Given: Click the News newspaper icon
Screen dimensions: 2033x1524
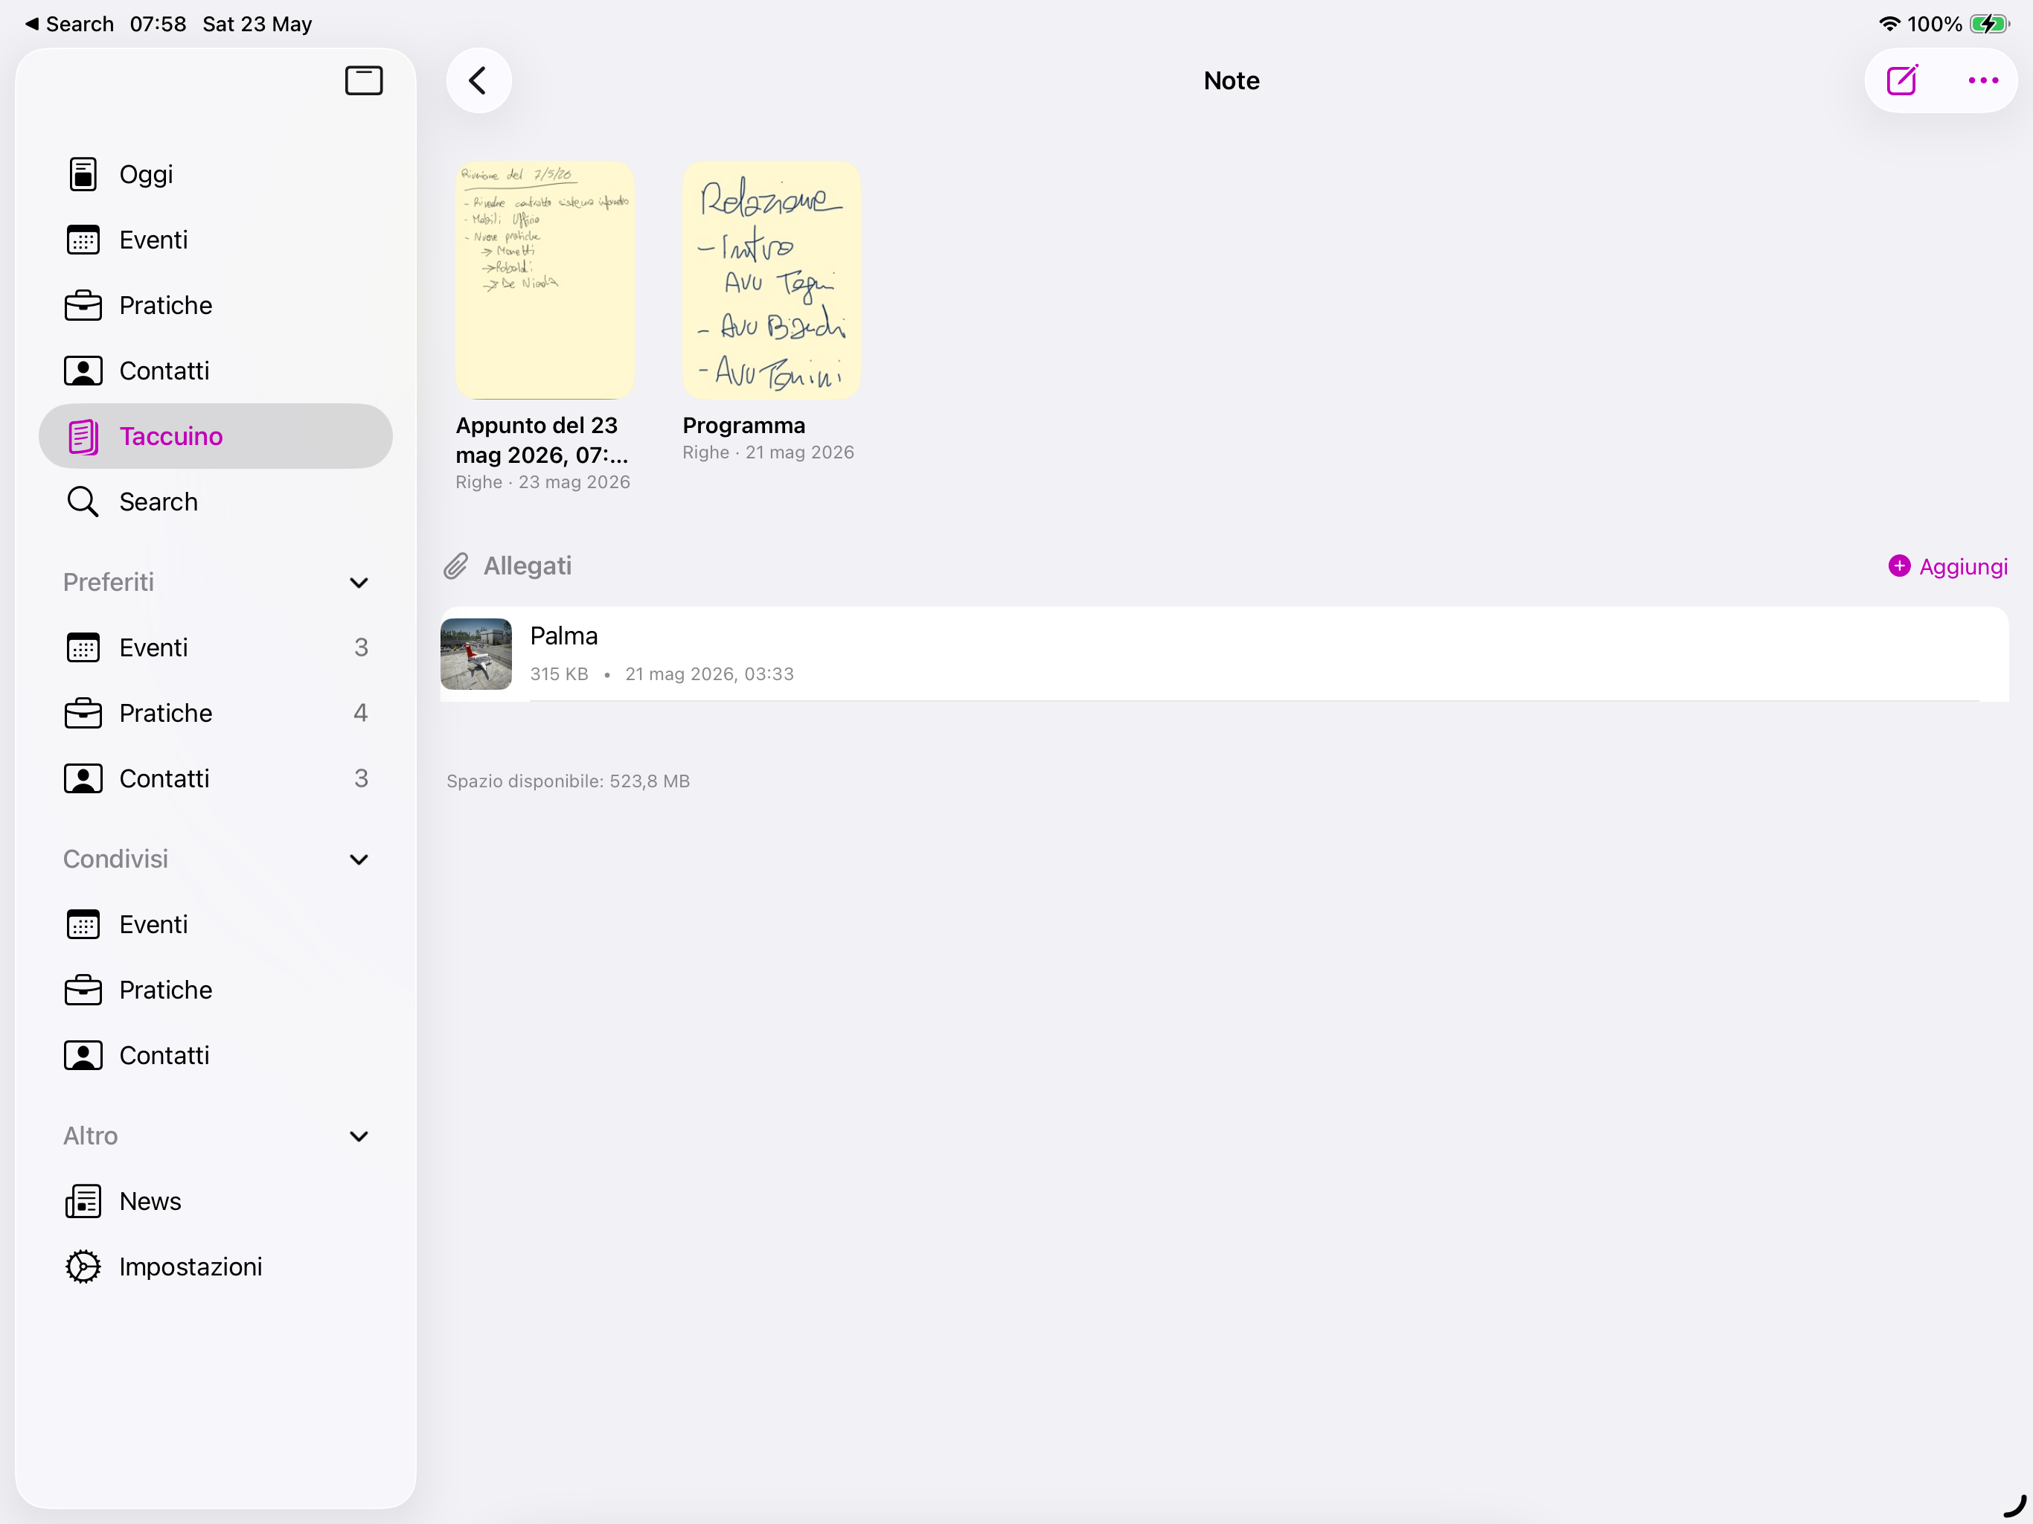Looking at the screenshot, I should [83, 1201].
